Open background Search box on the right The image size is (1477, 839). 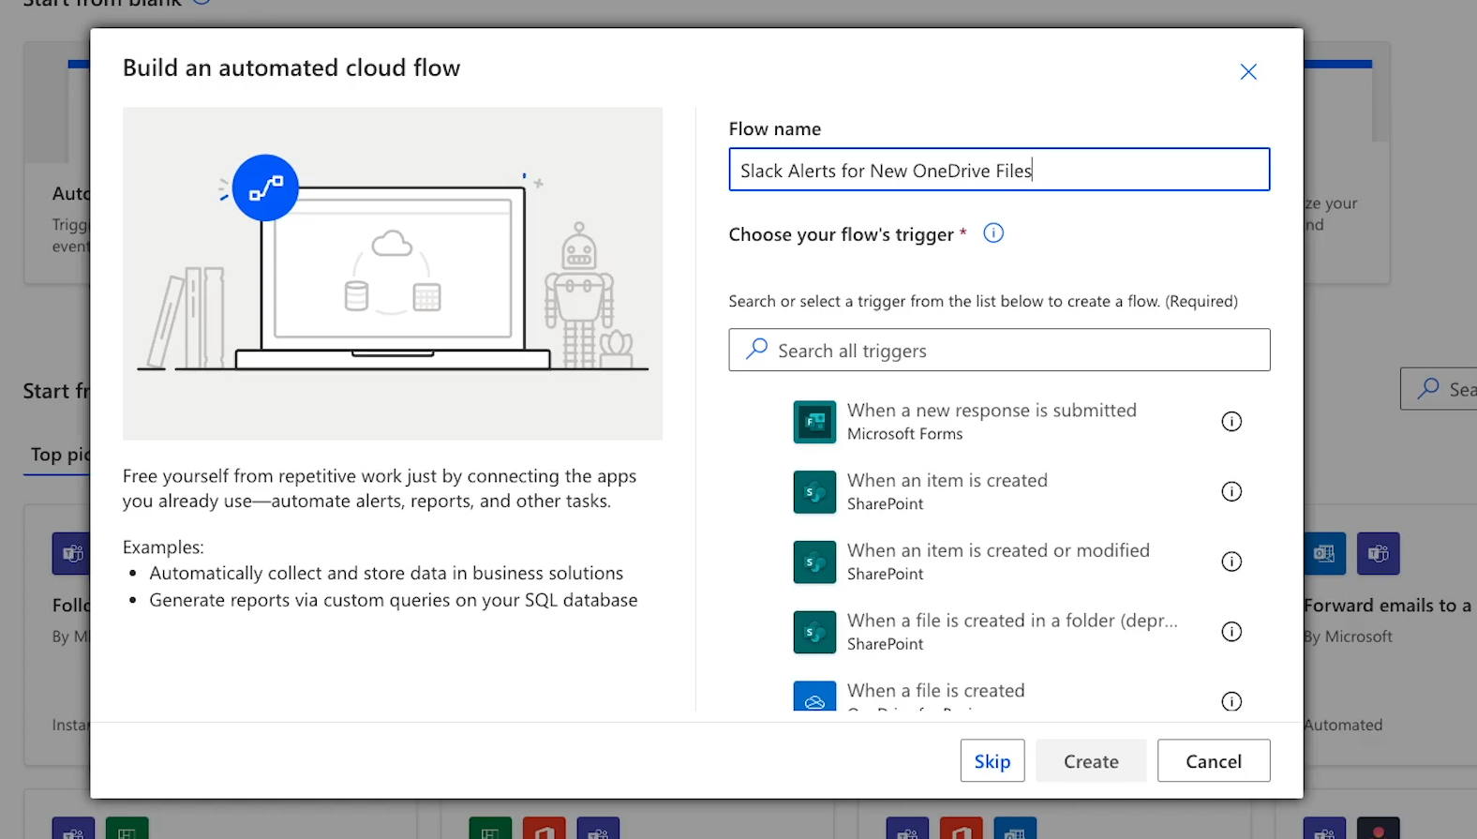[x=1439, y=389]
